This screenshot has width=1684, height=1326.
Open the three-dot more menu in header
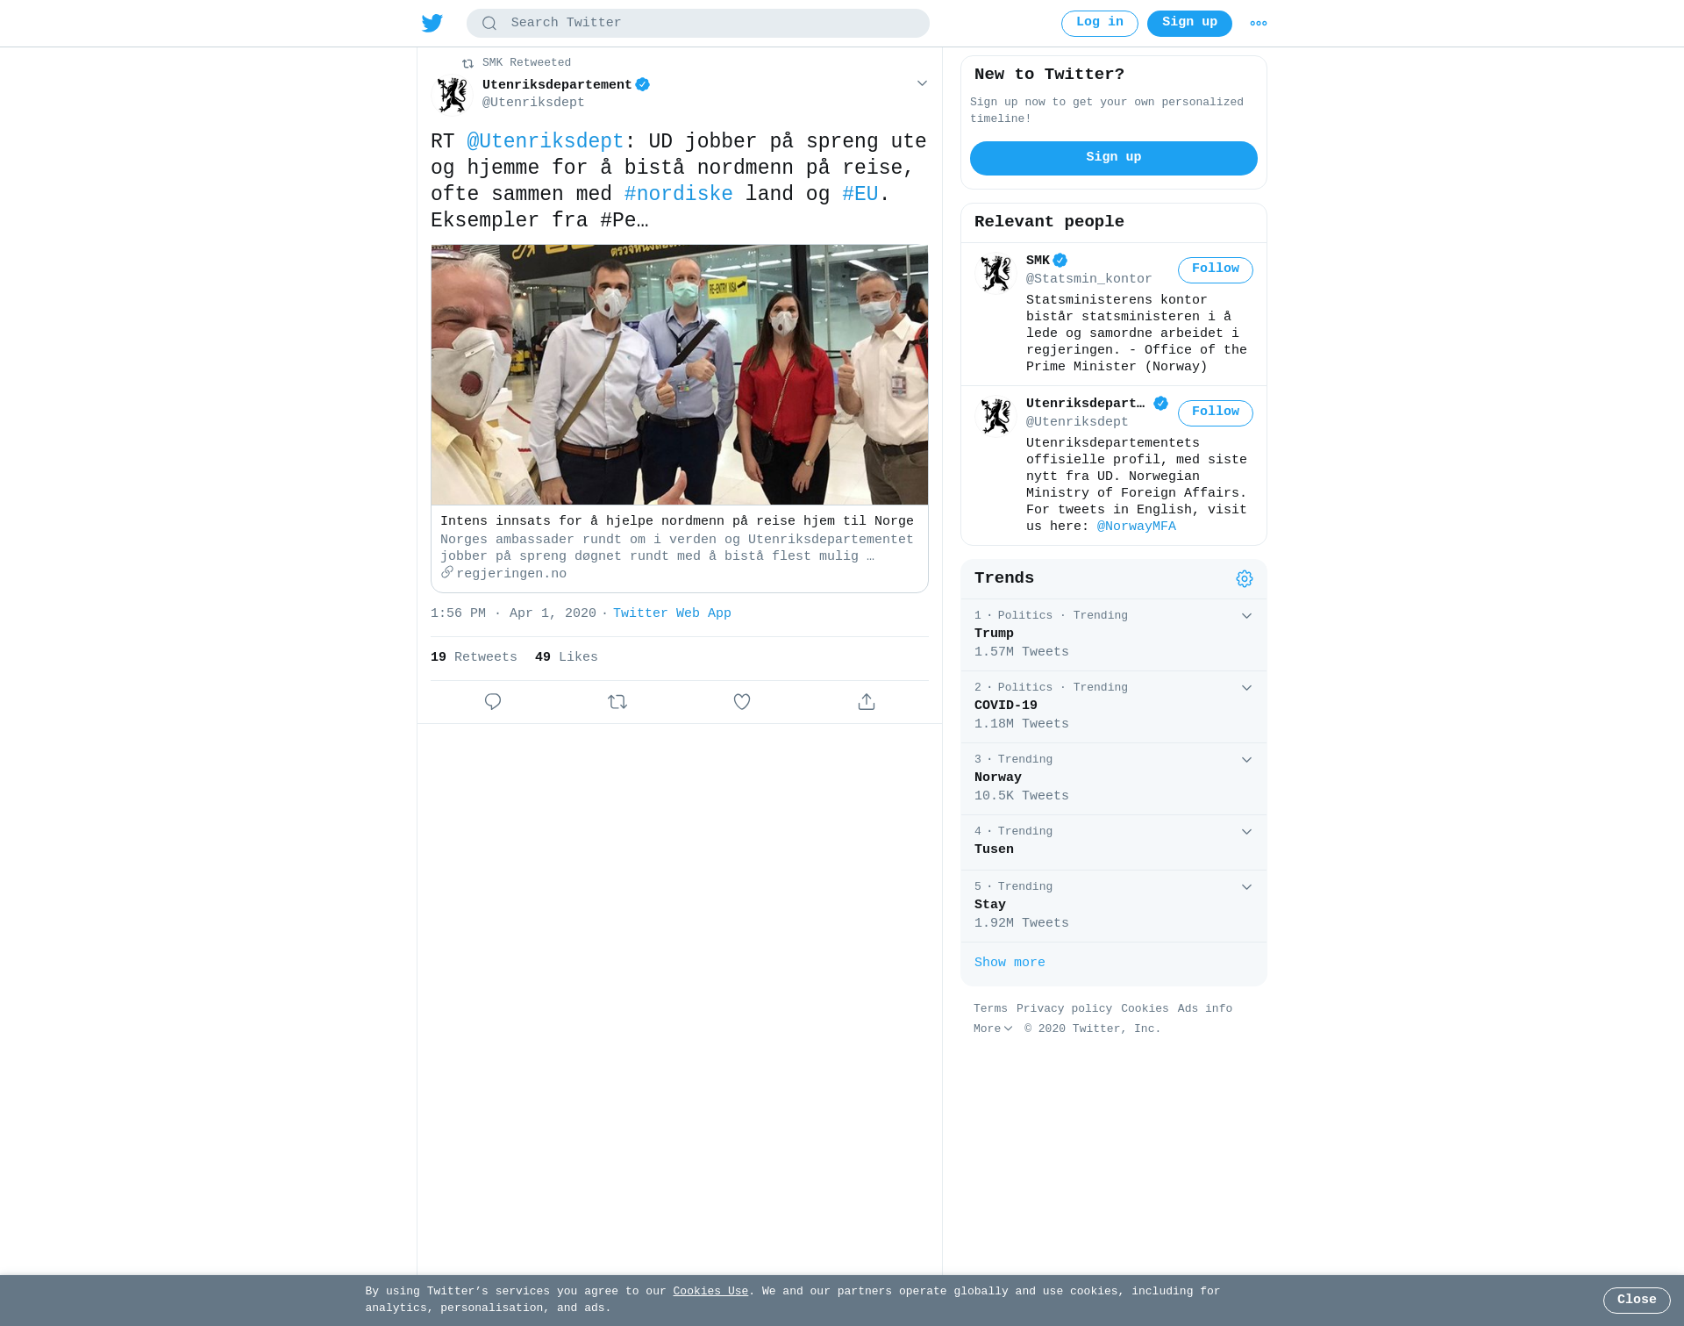point(1259,24)
